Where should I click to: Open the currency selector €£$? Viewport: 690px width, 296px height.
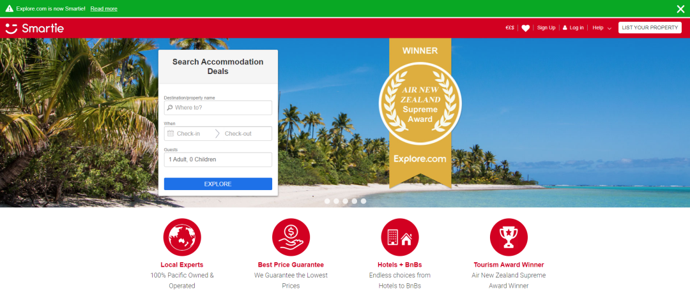pyautogui.click(x=510, y=27)
